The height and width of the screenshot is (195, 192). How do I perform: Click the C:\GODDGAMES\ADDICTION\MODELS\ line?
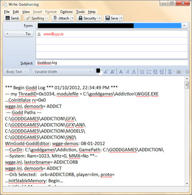(x=45, y=131)
